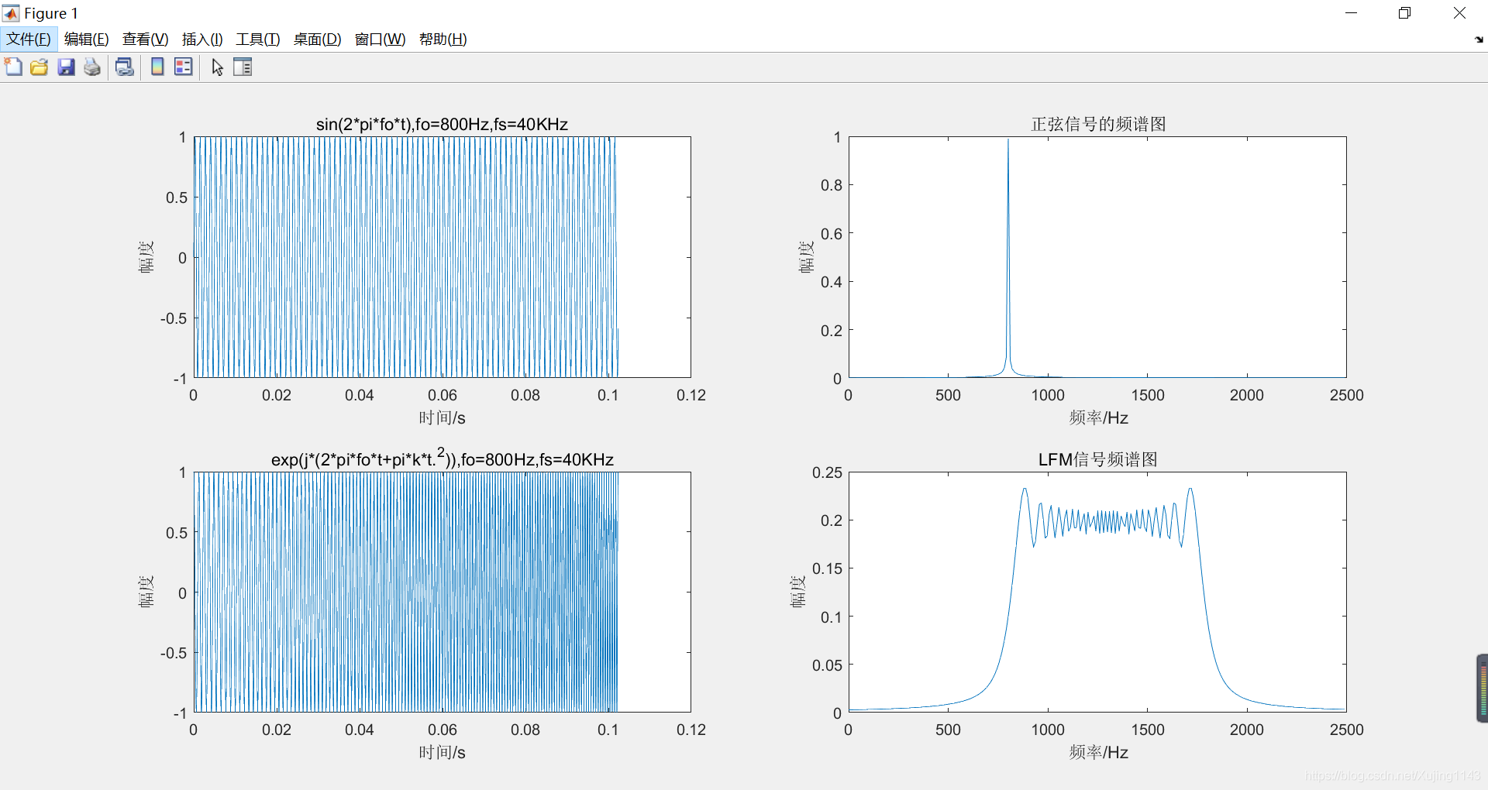Image resolution: width=1488 pixels, height=790 pixels.
Task: Click the 1500 tick under the LFM spectrum plot
Action: 1148,730
